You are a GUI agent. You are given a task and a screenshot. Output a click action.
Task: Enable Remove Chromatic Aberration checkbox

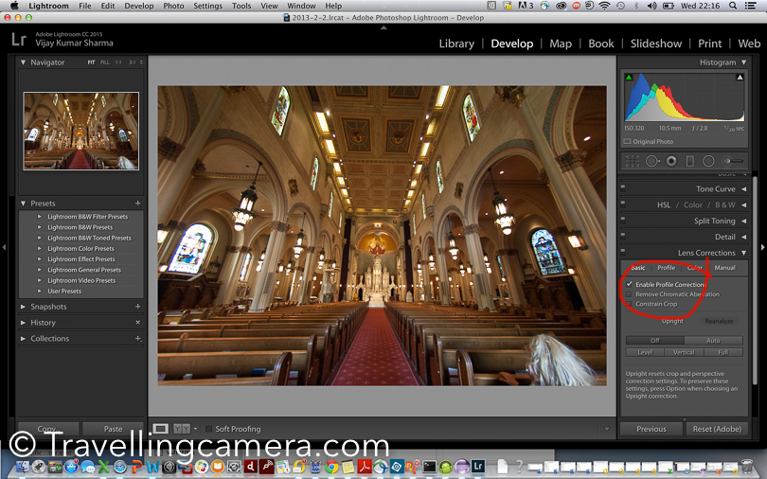(629, 294)
